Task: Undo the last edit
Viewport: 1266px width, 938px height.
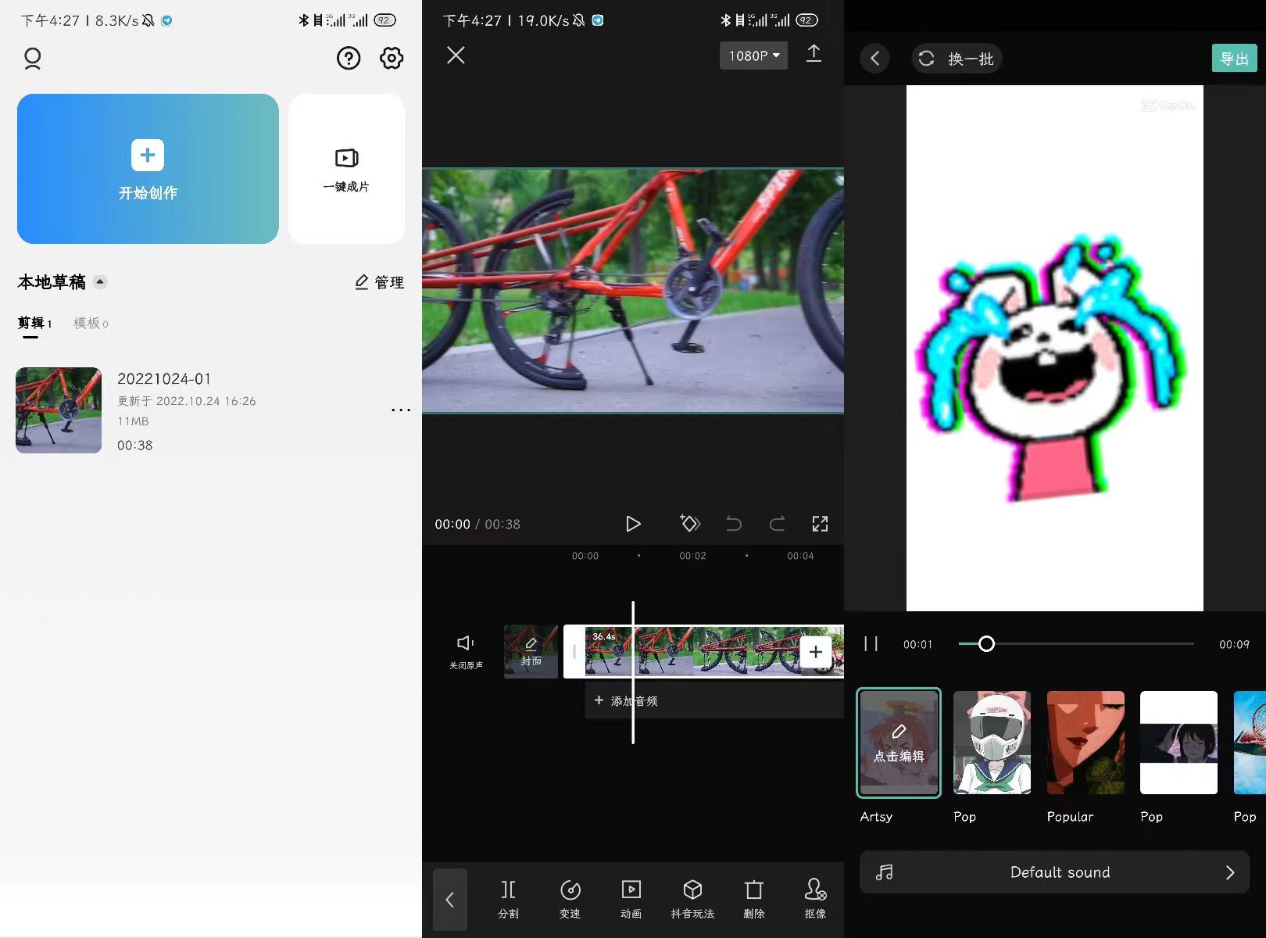Action: (733, 524)
